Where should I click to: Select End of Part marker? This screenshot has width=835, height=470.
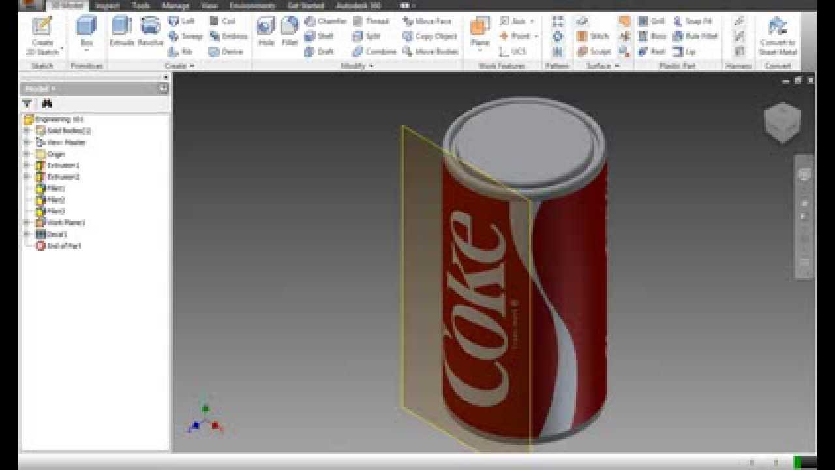click(x=58, y=245)
